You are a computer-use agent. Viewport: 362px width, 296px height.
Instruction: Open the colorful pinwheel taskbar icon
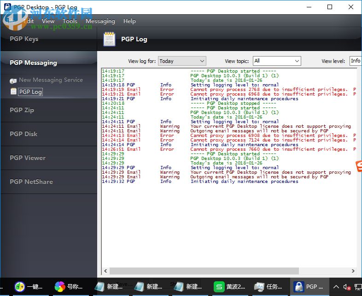tap(60, 287)
